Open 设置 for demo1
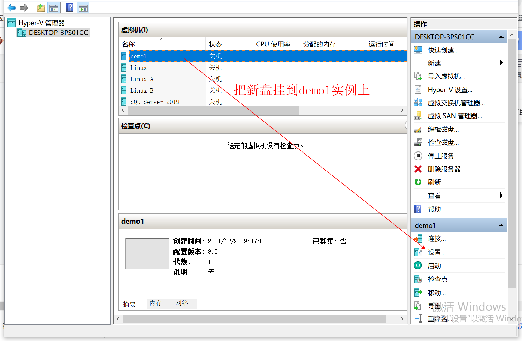Viewport: 522px width, 341px height. pos(436,252)
